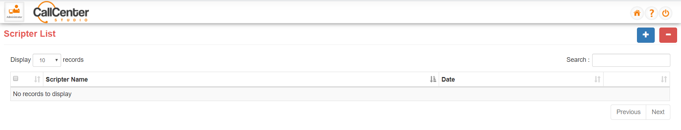Open help via question mark icon
681x130 pixels.
pos(651,13)
